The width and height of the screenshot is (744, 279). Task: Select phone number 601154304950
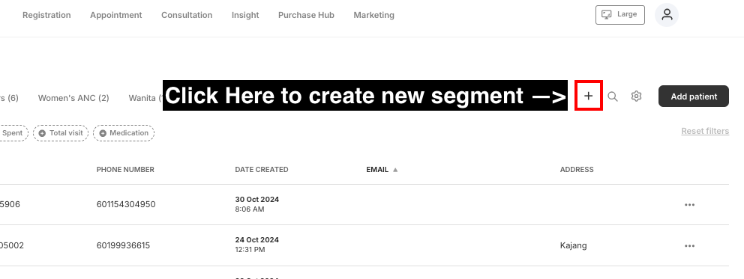coord(126,204)
